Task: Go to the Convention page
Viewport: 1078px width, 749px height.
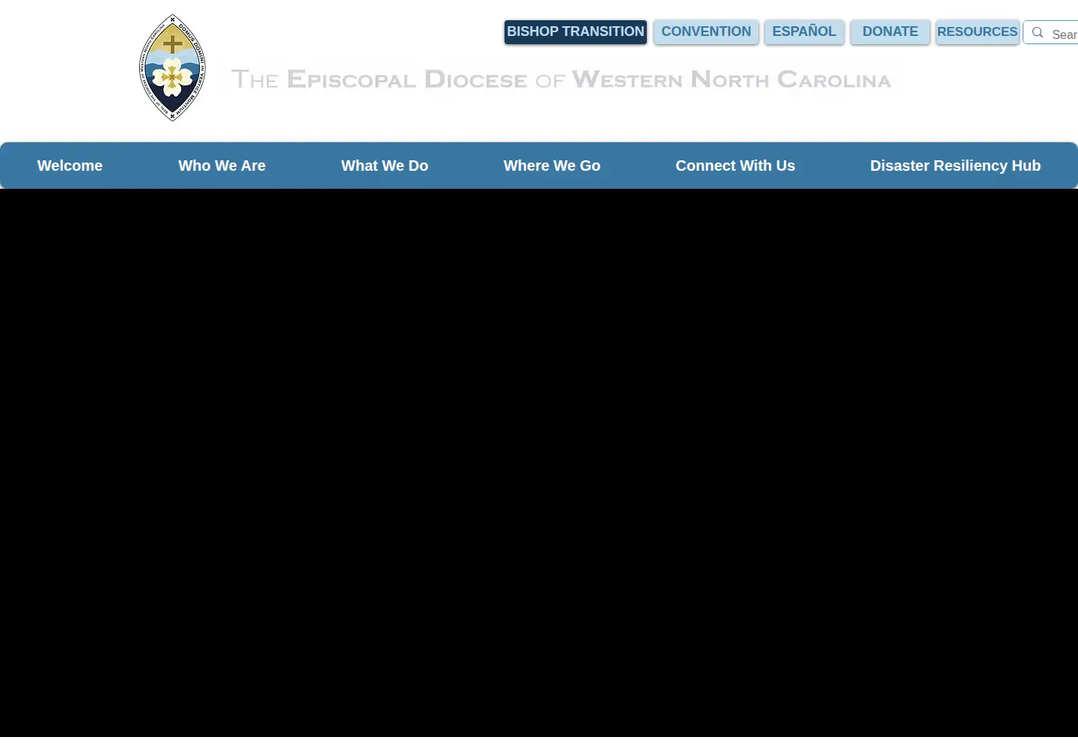Action: click(x=706, y=31)
